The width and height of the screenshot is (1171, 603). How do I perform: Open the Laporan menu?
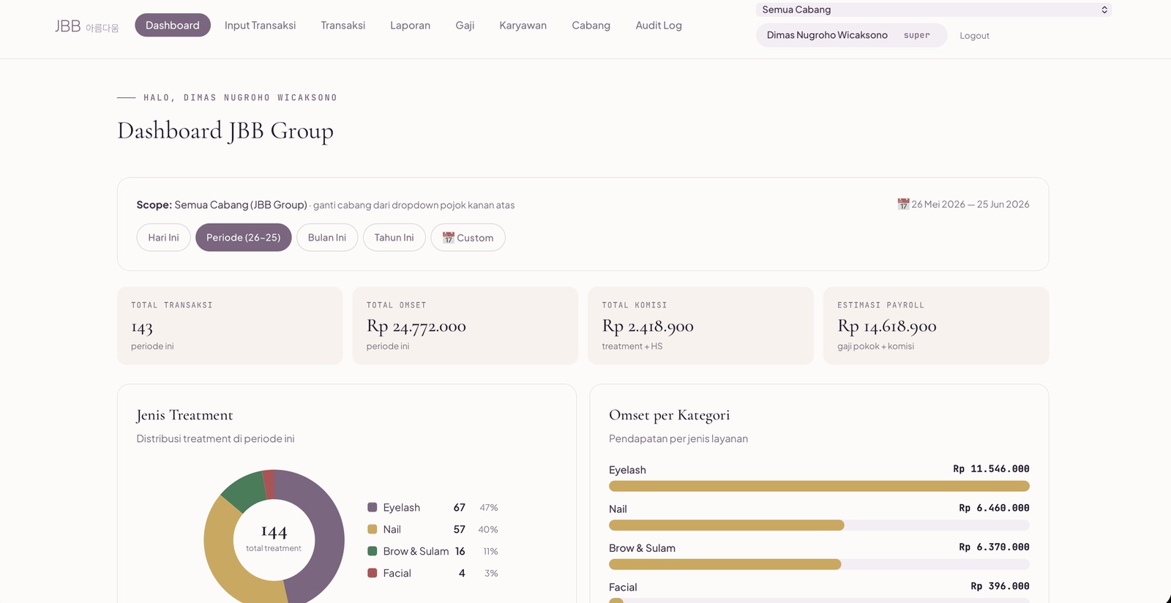[x=411, y=26]
